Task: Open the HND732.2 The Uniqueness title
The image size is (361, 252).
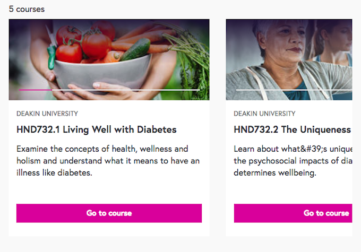Action: [293, 129]
